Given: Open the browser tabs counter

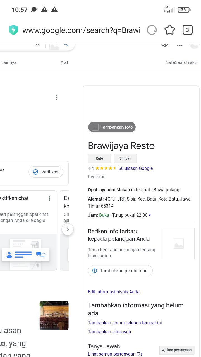Looking at the screenshot, I should [187, 30].
